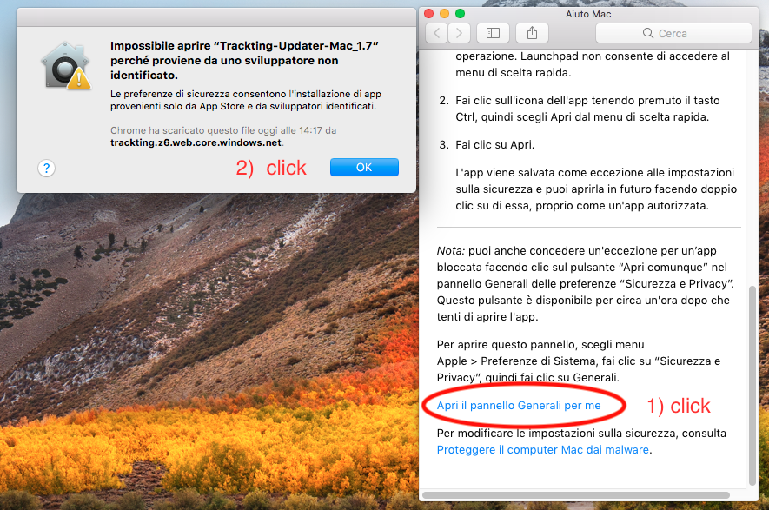
Task: Click the vertical scrollbar of help window
Action: point(752,385)
